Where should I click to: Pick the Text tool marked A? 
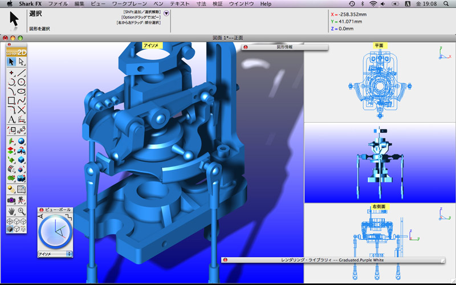point(11,119)
